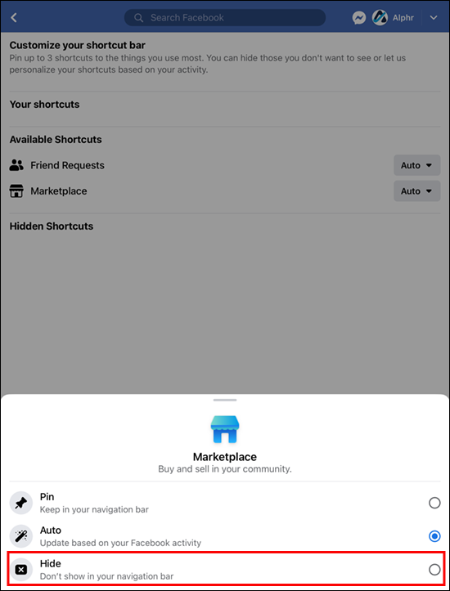The image size is (450, 591).
Task: Click the Search Facebook field
Action: pos(225,18)
